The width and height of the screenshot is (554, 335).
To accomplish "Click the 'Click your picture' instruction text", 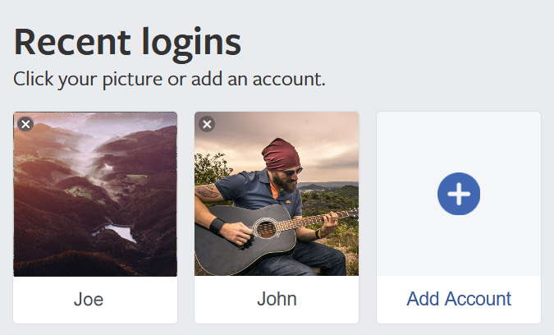I will pyautogui.click(x=169, y=80).
